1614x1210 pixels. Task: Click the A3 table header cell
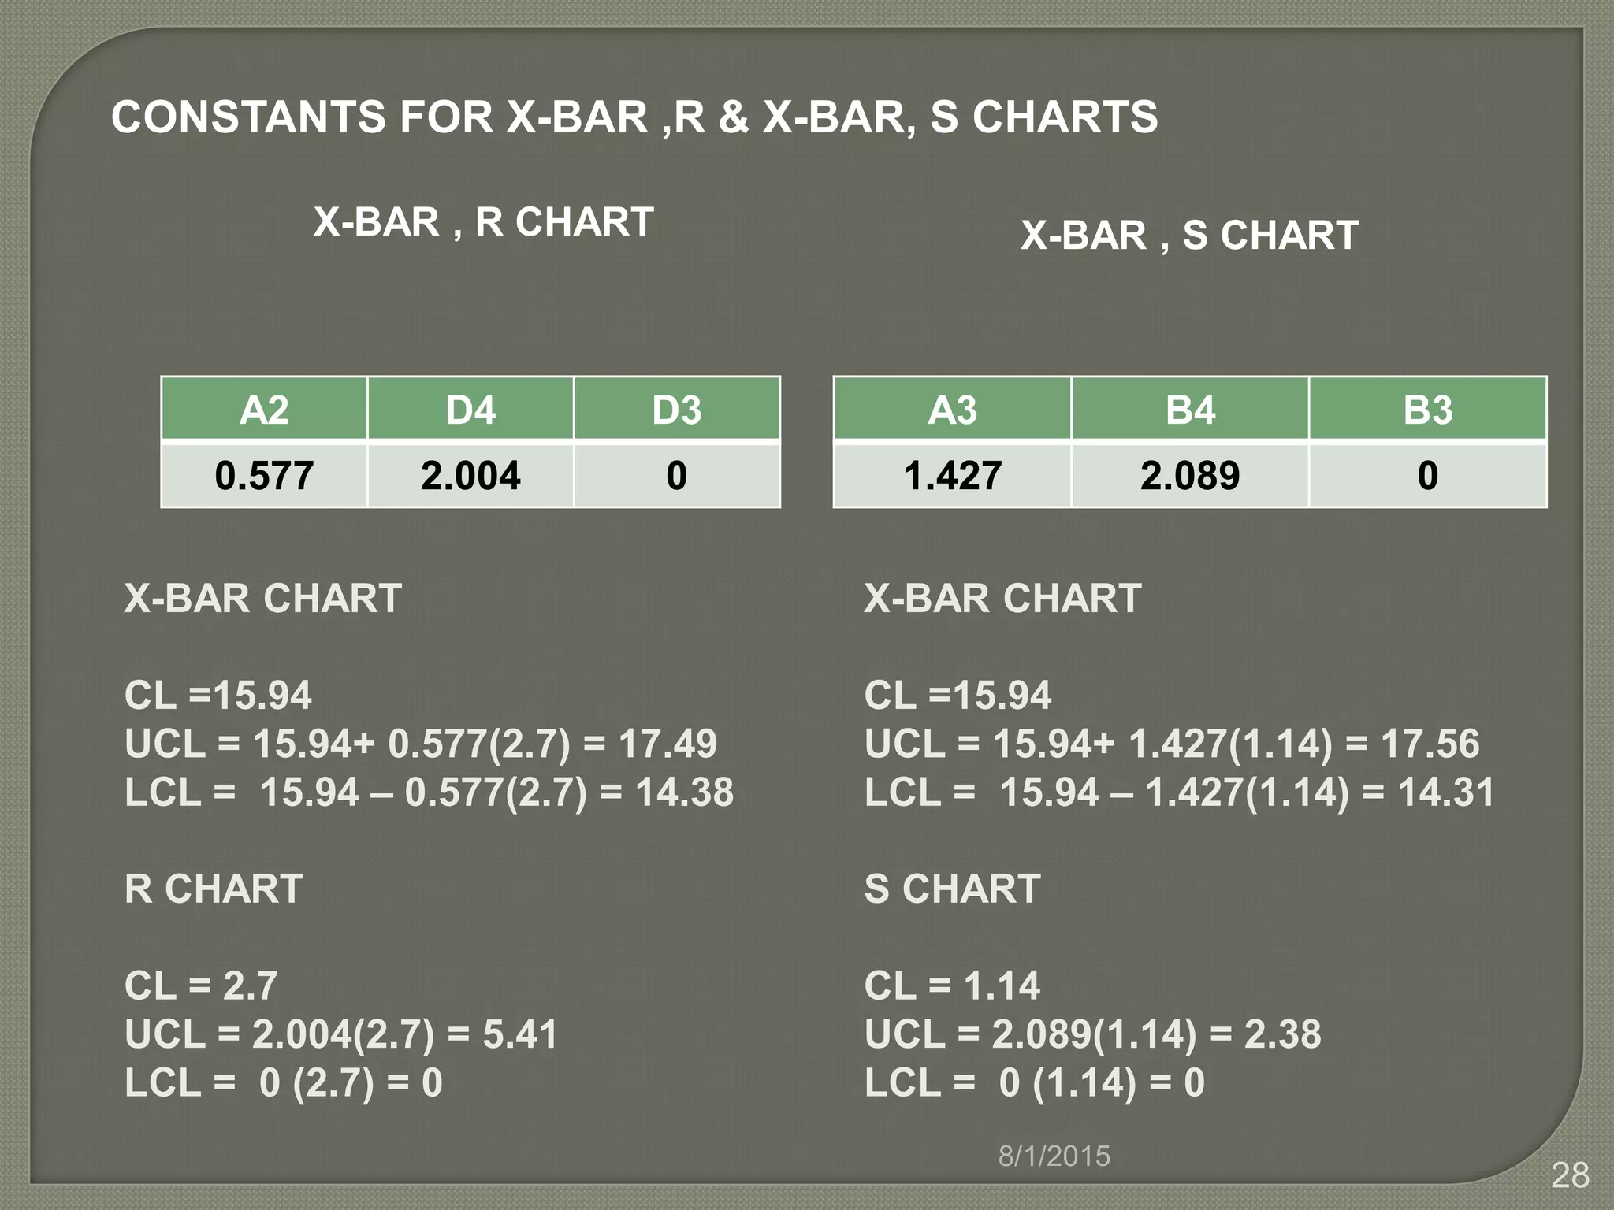click(x=952, y=410)
